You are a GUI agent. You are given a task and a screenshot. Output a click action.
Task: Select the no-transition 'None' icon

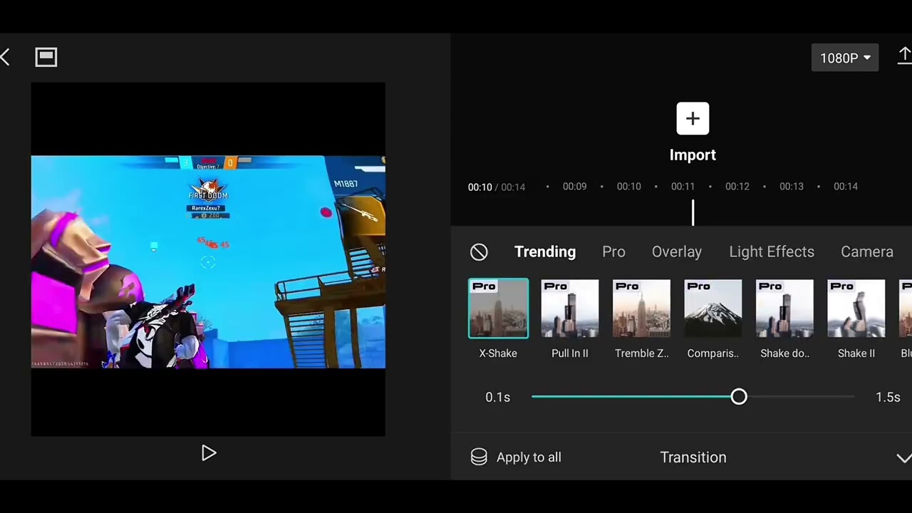(479, 252)
